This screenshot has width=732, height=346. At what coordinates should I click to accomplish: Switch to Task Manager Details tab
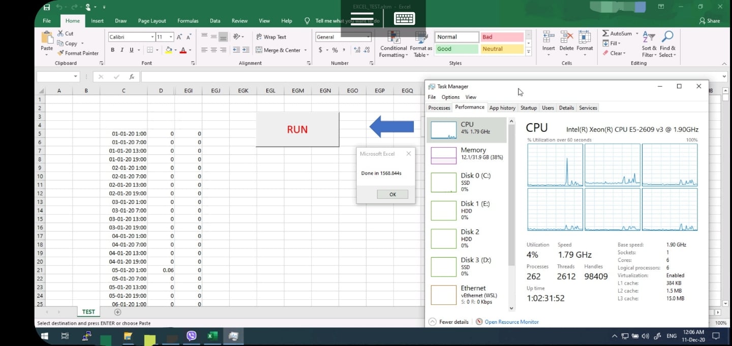tap(566, 108)
